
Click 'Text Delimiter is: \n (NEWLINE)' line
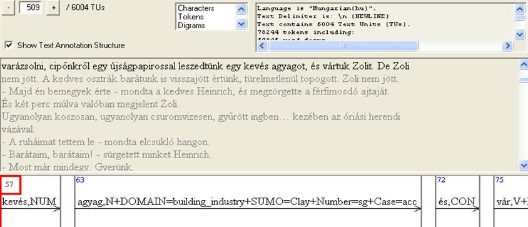[x=323, y=16]
